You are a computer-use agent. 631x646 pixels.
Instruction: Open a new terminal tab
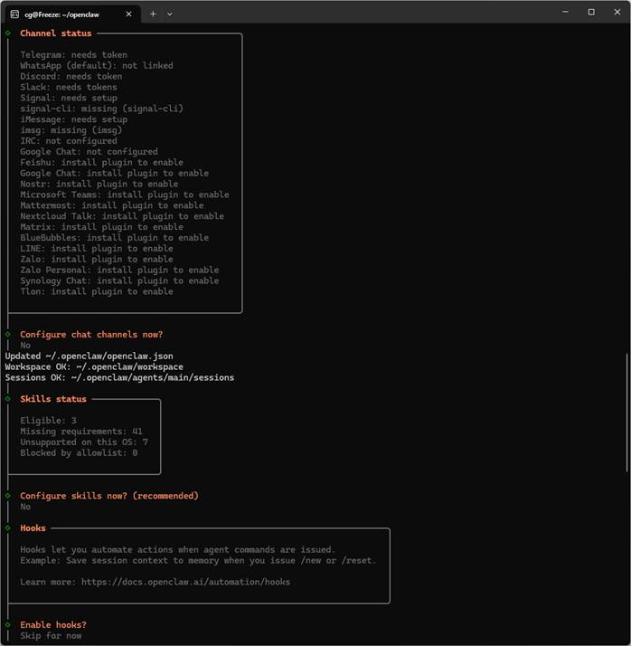(x=153, y=14)
